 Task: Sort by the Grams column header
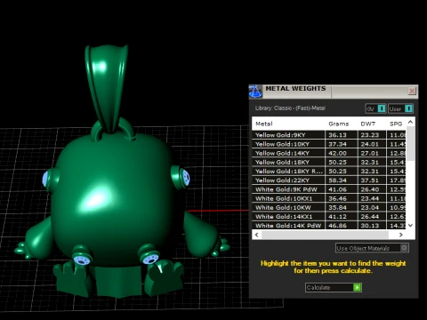tap(339, 124)
